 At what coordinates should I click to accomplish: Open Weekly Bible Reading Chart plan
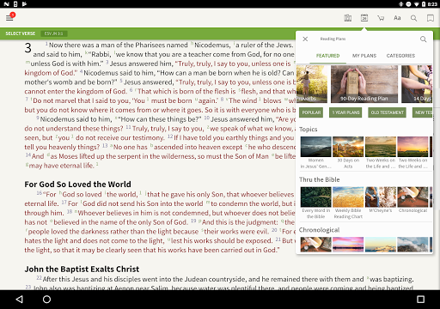pyautogui.click(x=348, y=203)
